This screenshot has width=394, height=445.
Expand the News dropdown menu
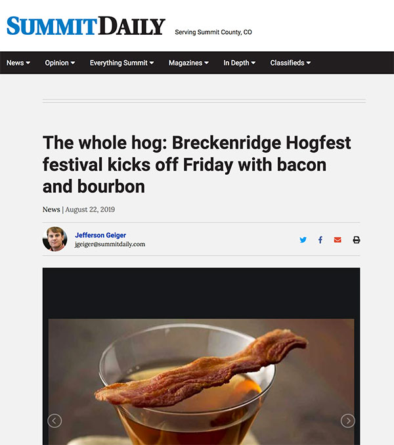point(18,63)
